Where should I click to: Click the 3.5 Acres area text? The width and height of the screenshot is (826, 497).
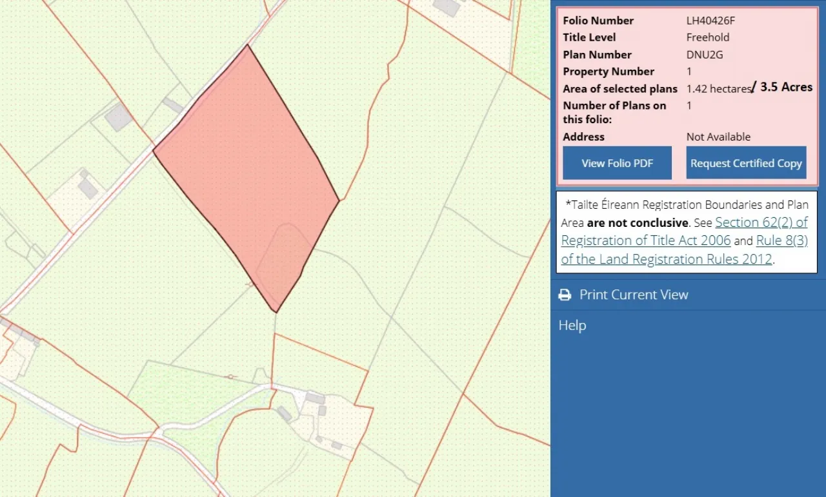coord(786,86)
